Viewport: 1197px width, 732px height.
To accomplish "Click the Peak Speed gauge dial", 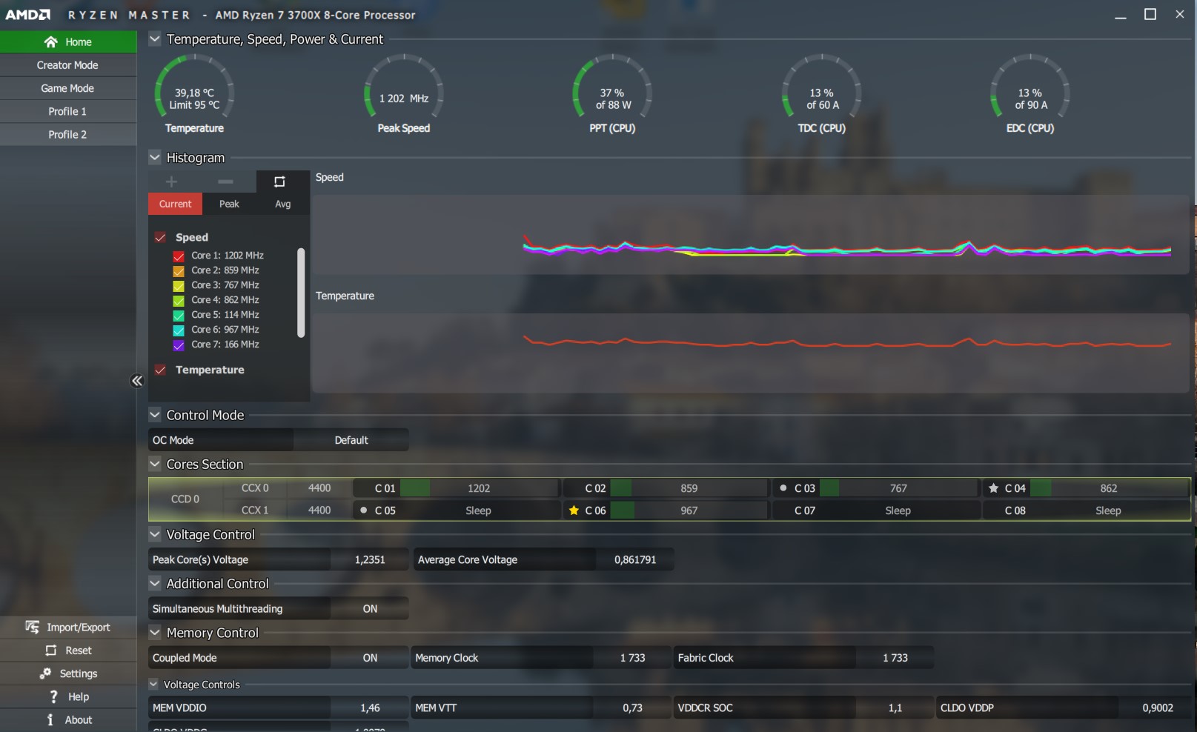I will pos(403,87).
